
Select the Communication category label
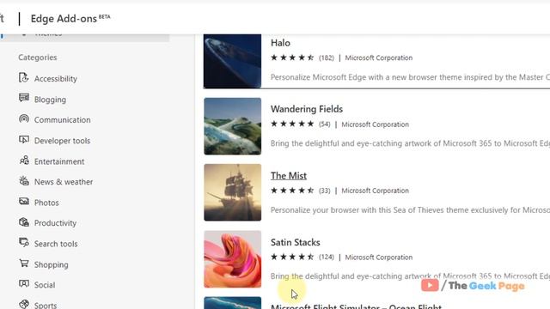point(63,120)
